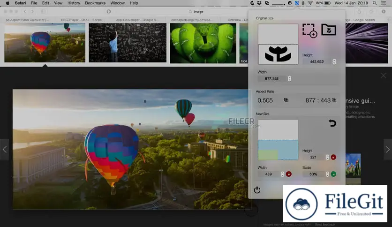Image resolution: width=392 pixels, height=227 pixels.
Task: Go back in Safari
Action: 25,12
